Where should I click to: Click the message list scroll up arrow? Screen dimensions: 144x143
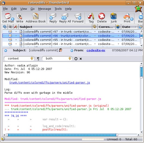pos(142,31)
